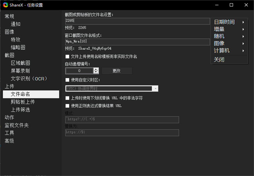
Task: Click the increment arrow on 自动递增编号 spinner
Action: coord(96,69)
